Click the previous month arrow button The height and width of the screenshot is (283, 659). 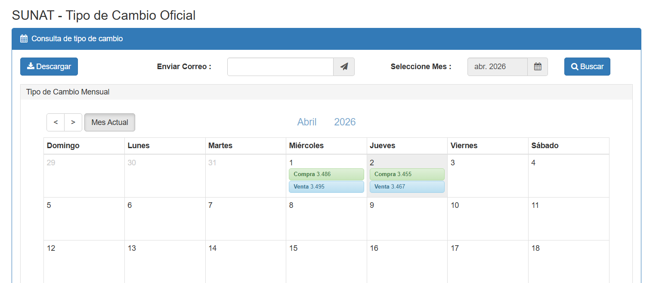[55, 122]
